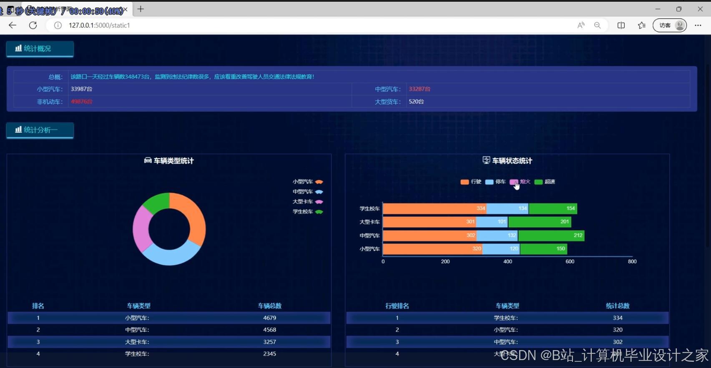Toggle 小型汽车 legend in pie chart
711x368 pixels.
[x=308, y=182]
